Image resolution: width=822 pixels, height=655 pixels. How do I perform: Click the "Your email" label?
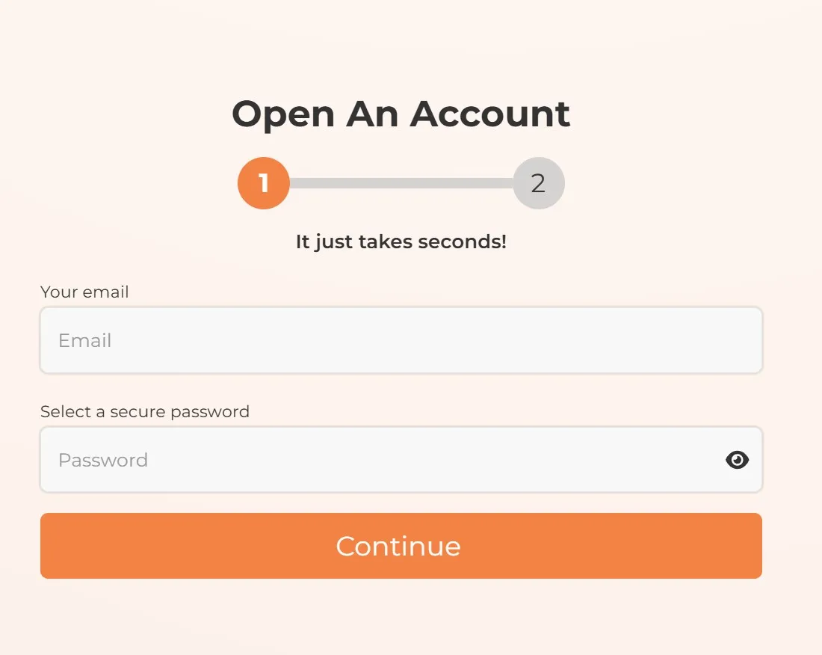tap(84, 292)
